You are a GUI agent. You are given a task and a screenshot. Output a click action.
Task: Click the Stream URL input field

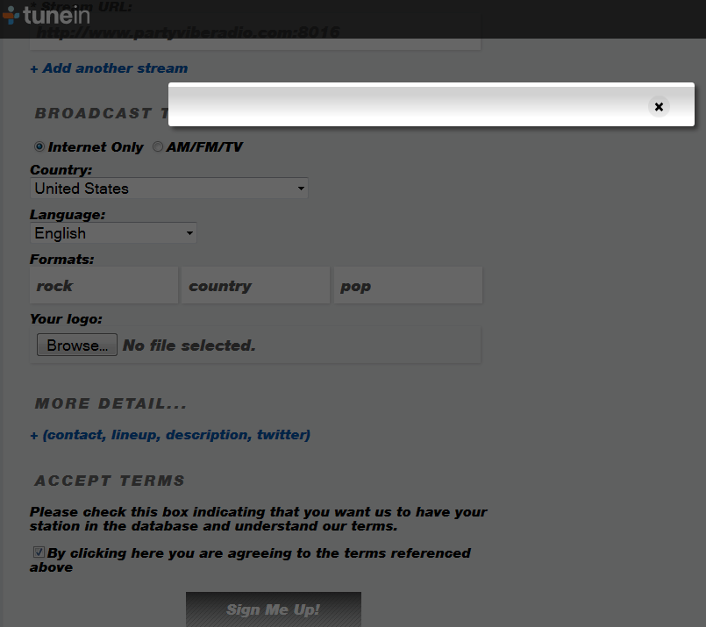click(255, 32)
